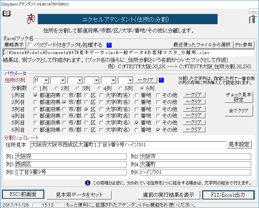Select 6列 split count radio
Screen dimensions: 259x208
(142, 88)
